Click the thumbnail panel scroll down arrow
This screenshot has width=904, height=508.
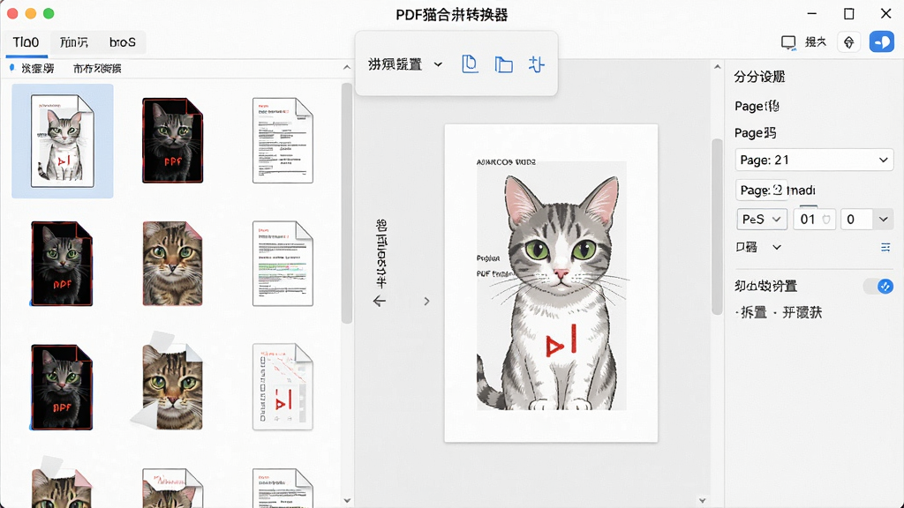[x=347, y=501]
